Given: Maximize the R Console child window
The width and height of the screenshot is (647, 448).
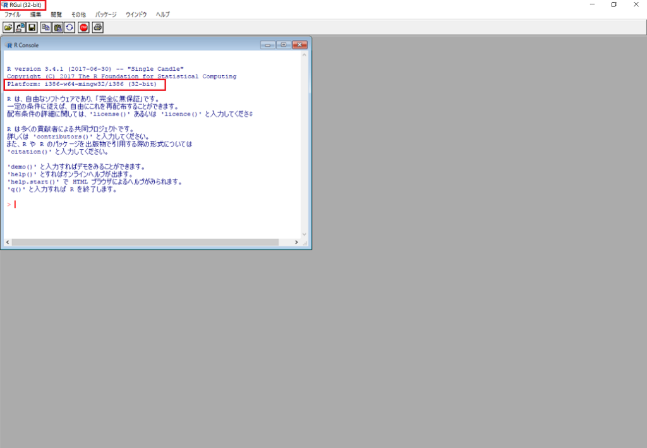Looking at the screenshot, I should click(283, 45).
